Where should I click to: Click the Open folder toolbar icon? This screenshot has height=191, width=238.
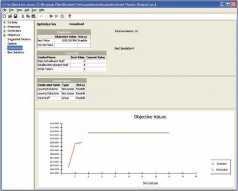pyautogui.click(x=10, y=16)
